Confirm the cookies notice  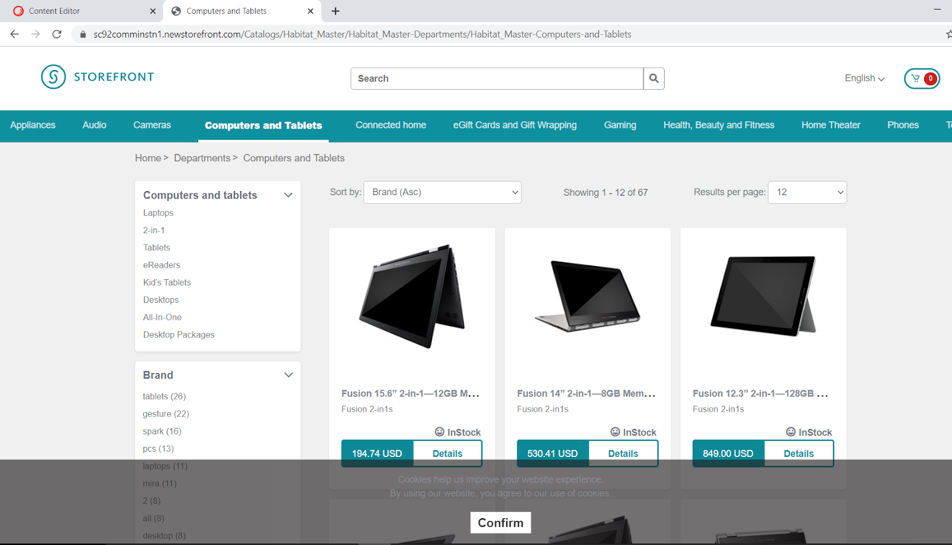pyautogui.click(x=500, y=522)
